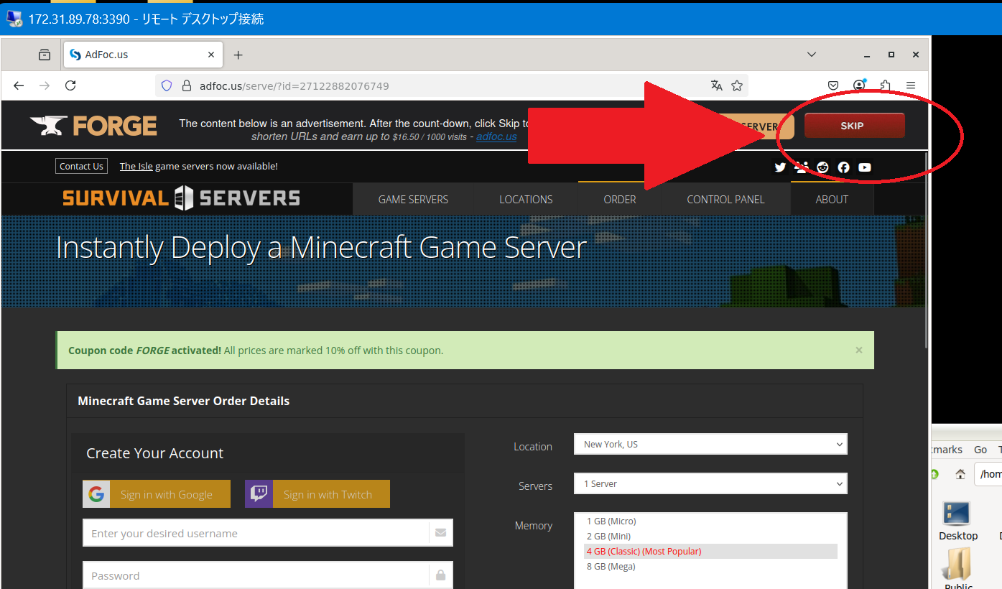Viewport: 1002px width, 589px height.
Task: Open the extensions puzzle icon
Action: (885, 85)
